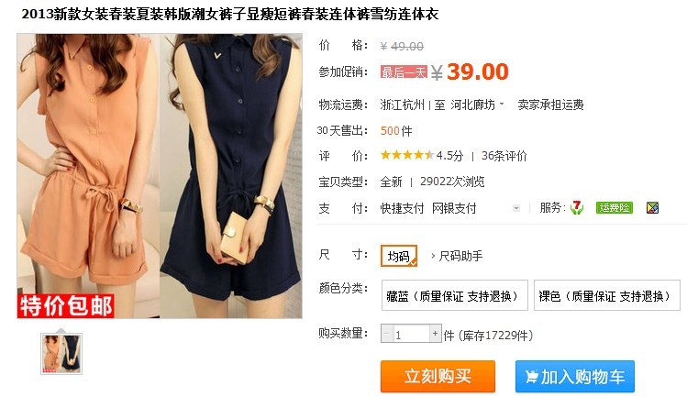Click the colorful square service icon
Screen dimensions: 687x397
(652, 208)
